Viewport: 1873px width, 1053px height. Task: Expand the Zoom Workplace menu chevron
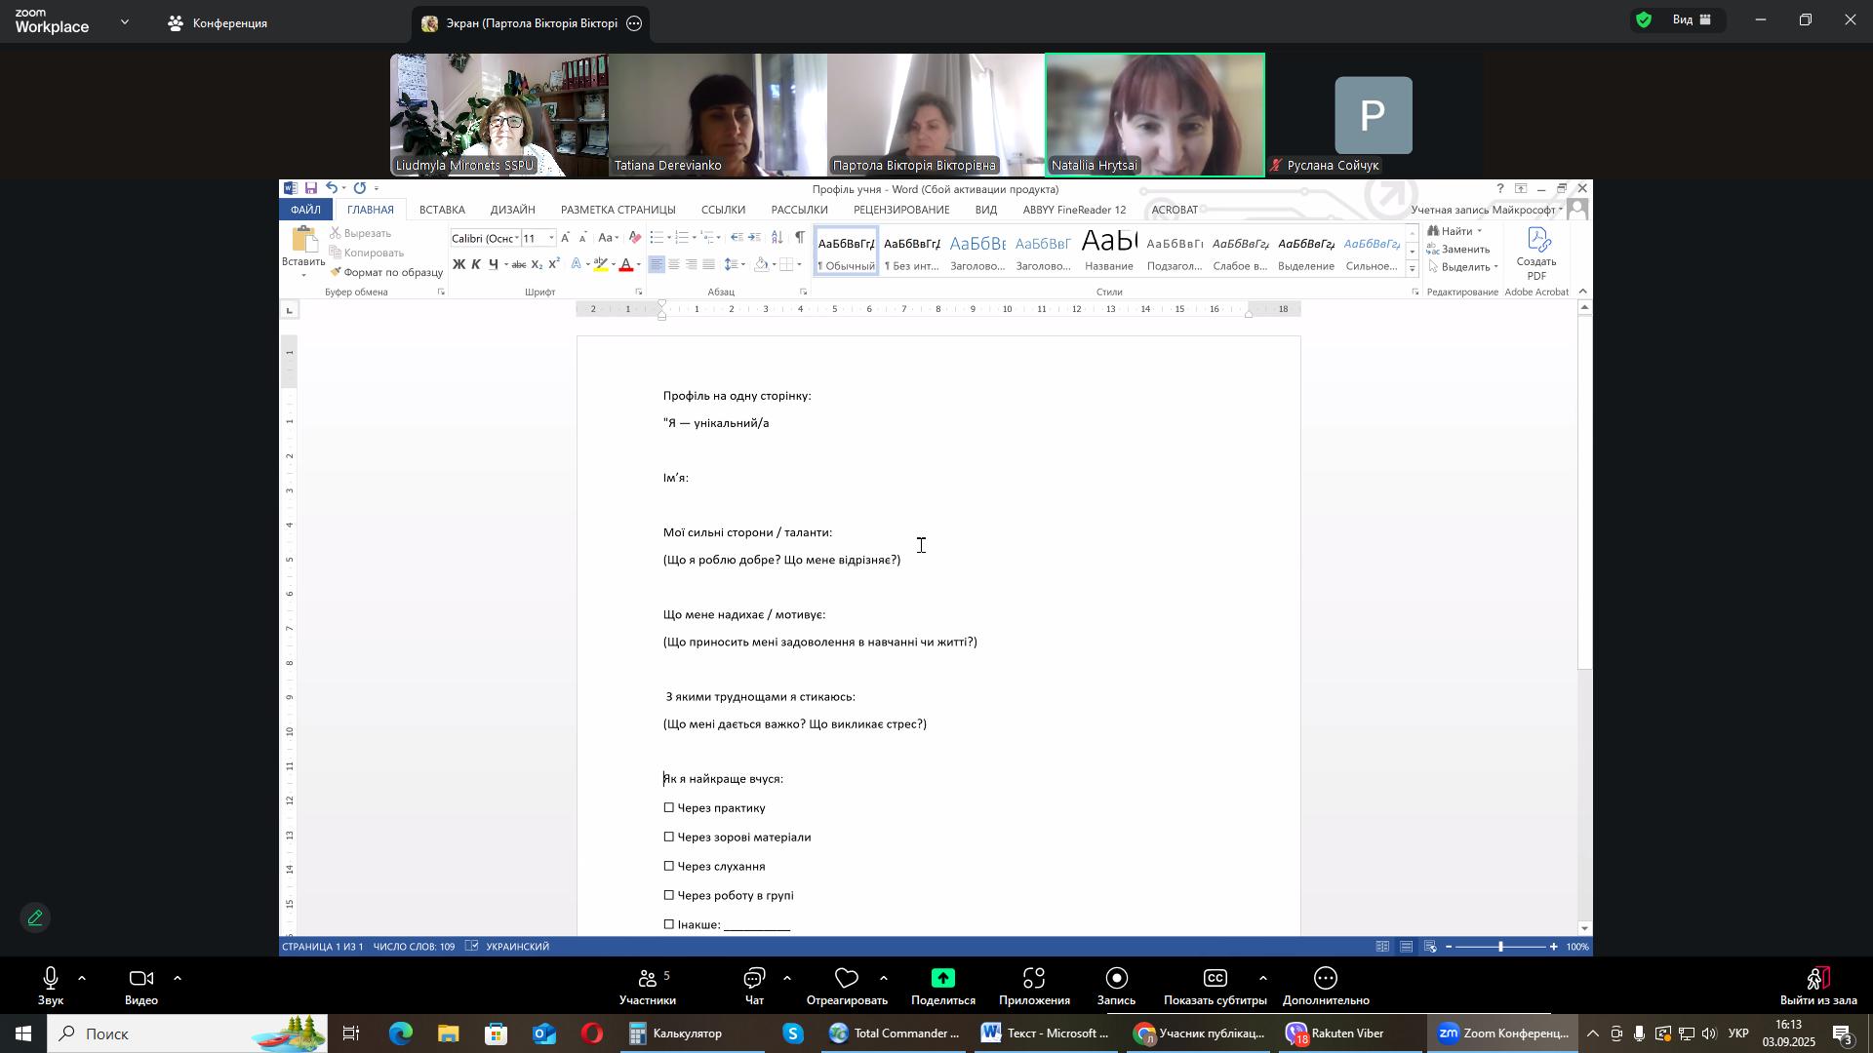point(125,20)
